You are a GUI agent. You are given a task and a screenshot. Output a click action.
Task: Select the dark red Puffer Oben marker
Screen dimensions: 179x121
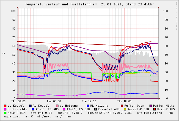point(122,106)
